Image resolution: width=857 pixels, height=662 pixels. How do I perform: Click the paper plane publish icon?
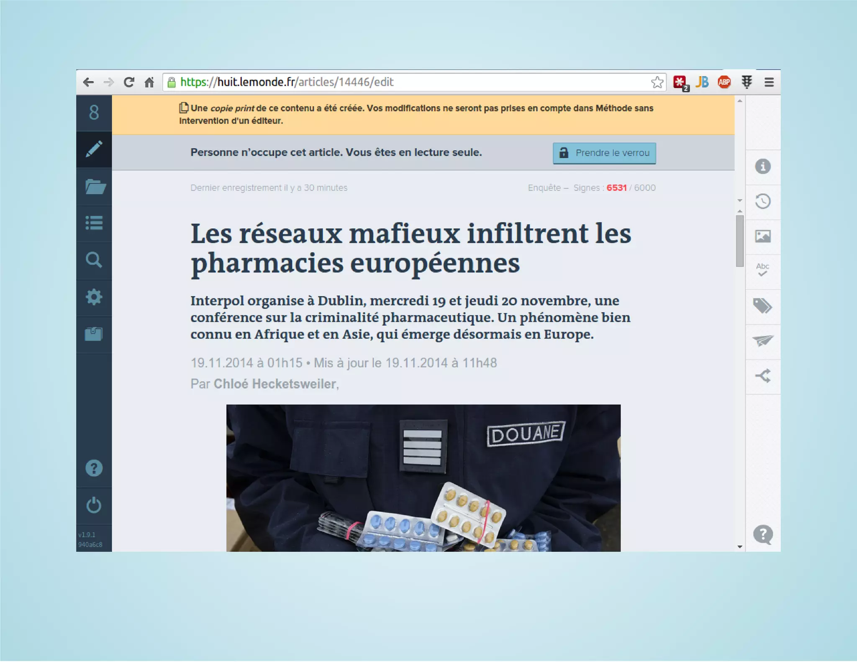[762, 341]
